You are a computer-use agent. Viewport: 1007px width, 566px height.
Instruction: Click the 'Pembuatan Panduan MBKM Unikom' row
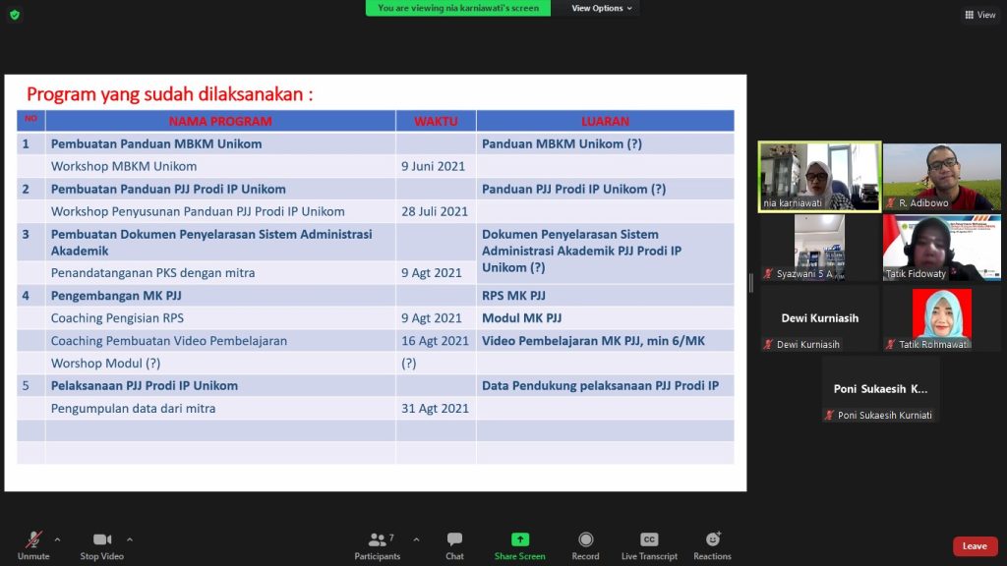[375, 143]
